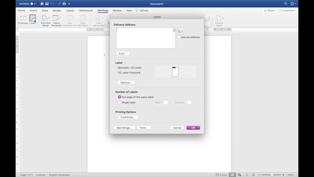
Task: Click the Row stepper arrows
Action: 171,103
